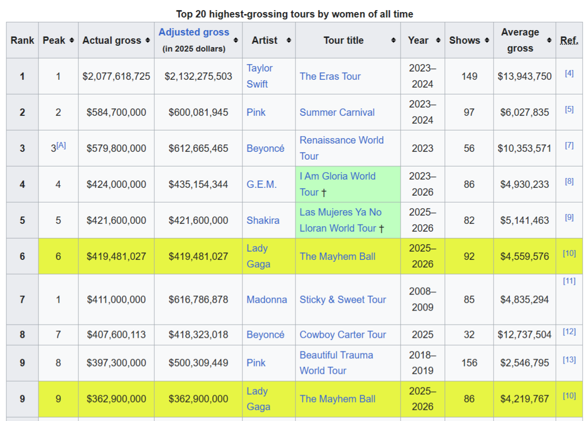
Task: Open Sticky & Sweet Tour link
Action: (x=343, y=300)
